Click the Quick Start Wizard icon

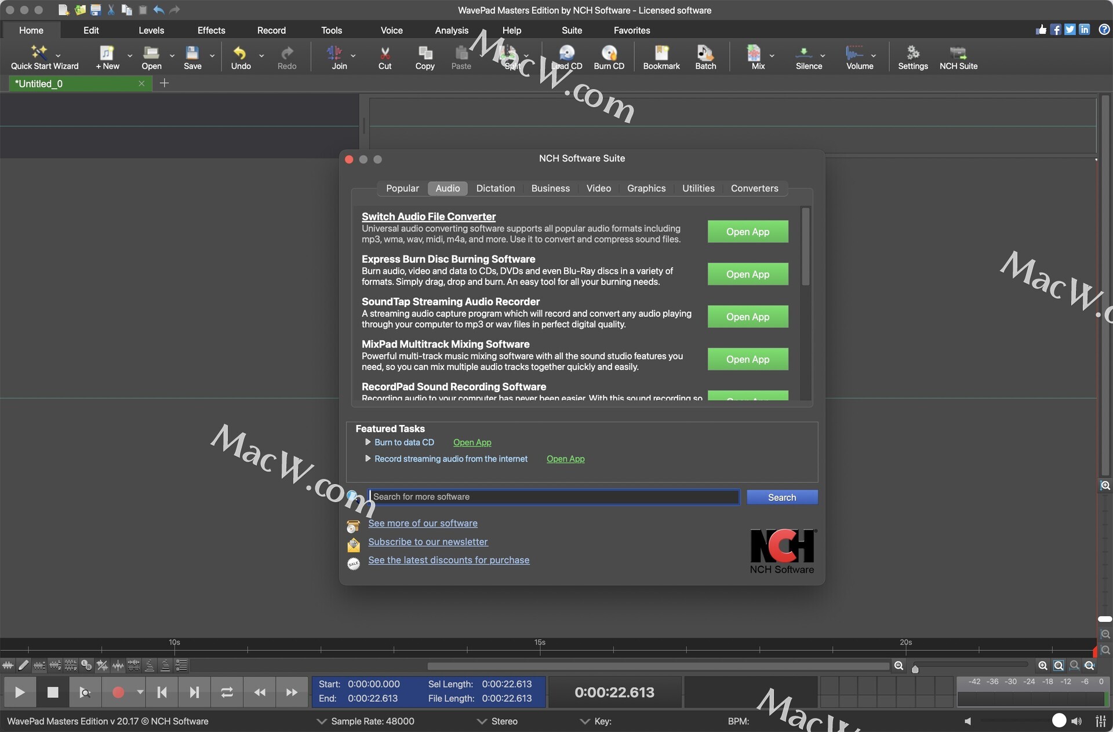pyautogui.click(x=39, y=53)
